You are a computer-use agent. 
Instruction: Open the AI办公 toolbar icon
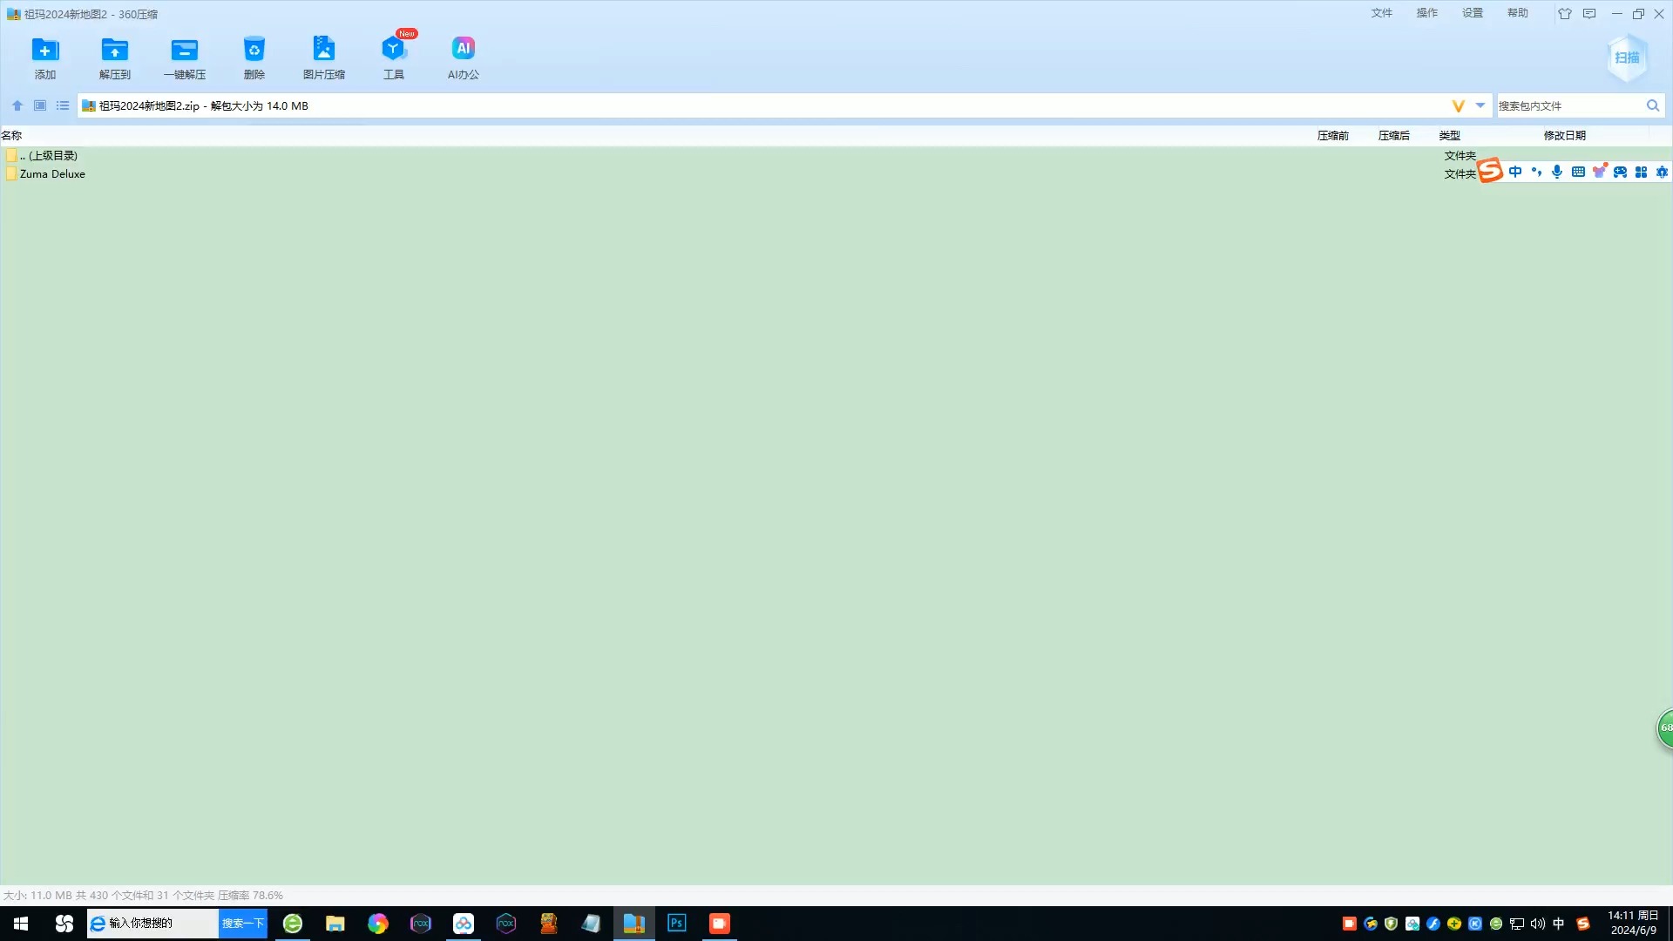[x=464, y=58]
